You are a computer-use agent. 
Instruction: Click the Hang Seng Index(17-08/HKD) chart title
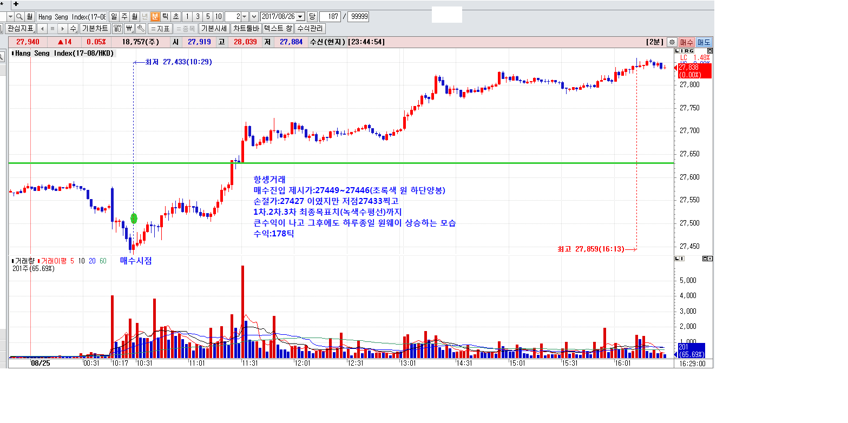coord(63,53)
